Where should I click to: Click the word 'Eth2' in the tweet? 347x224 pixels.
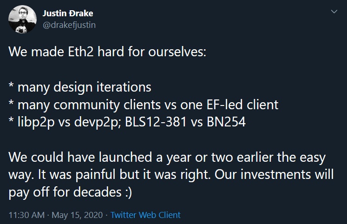coord(80,52)
